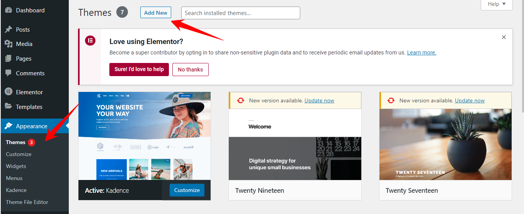Click the Elementor sidebar icon
524x214 pixels.
pyautogui.click(x=9, y=92)
